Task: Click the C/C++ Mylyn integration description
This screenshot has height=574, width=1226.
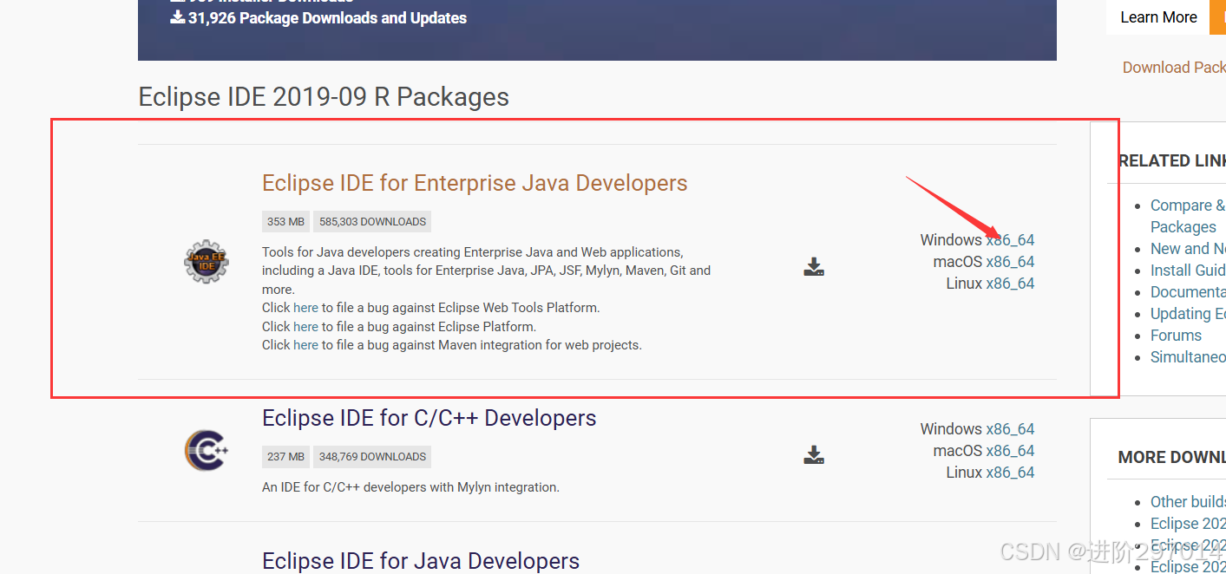Action: point(410,487)
